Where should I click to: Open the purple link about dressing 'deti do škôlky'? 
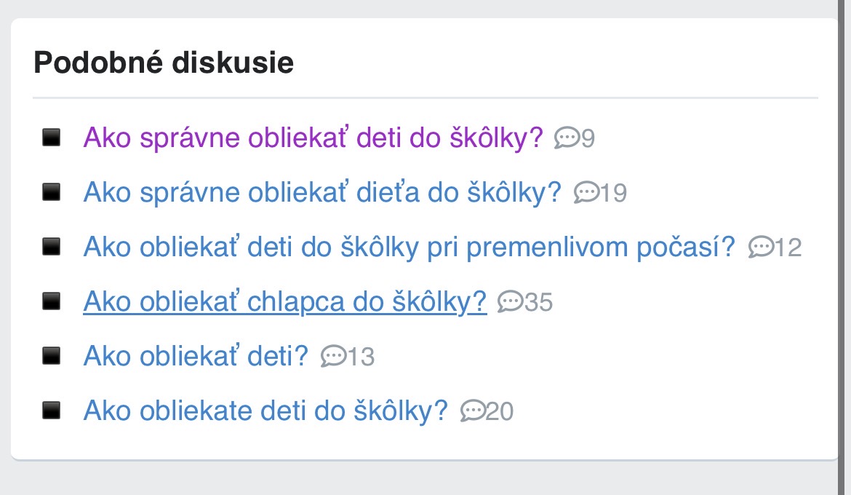point(313,138)
